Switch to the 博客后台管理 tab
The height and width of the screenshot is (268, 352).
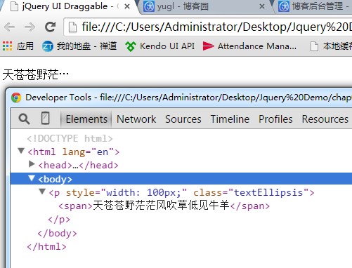pos(313,6)
